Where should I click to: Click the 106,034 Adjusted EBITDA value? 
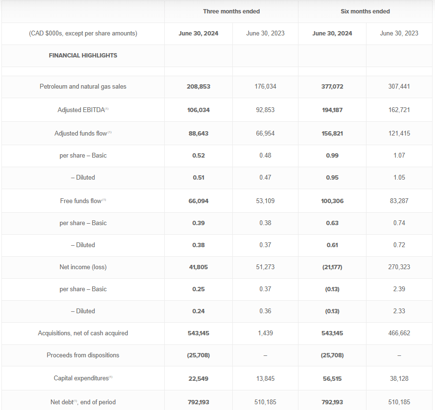198,110
